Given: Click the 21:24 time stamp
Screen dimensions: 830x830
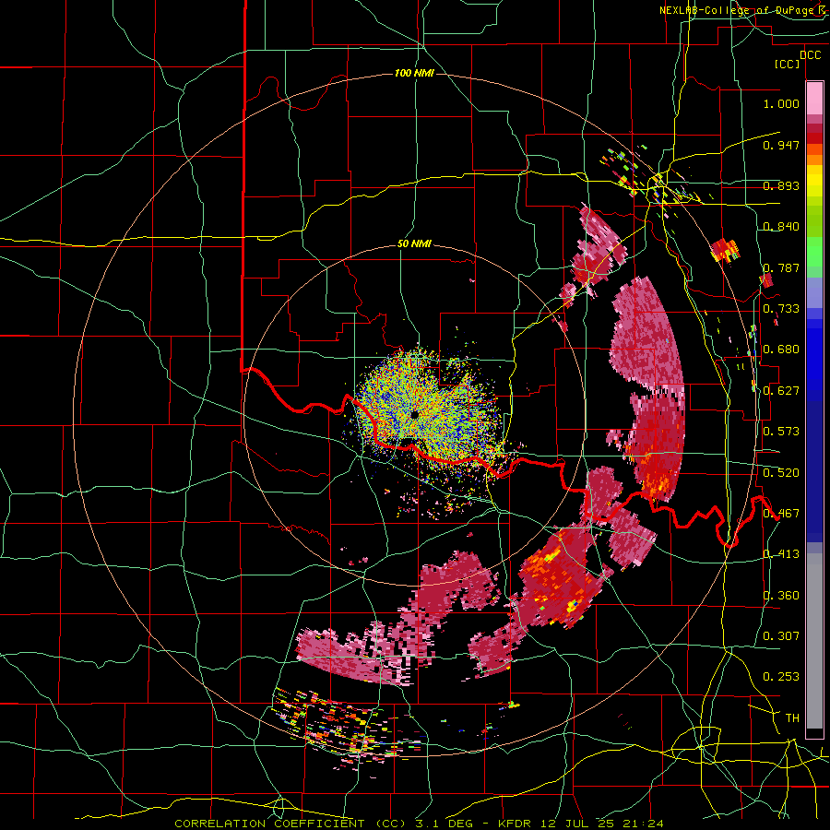Looking at the screenshot, I should coord(645,824).
